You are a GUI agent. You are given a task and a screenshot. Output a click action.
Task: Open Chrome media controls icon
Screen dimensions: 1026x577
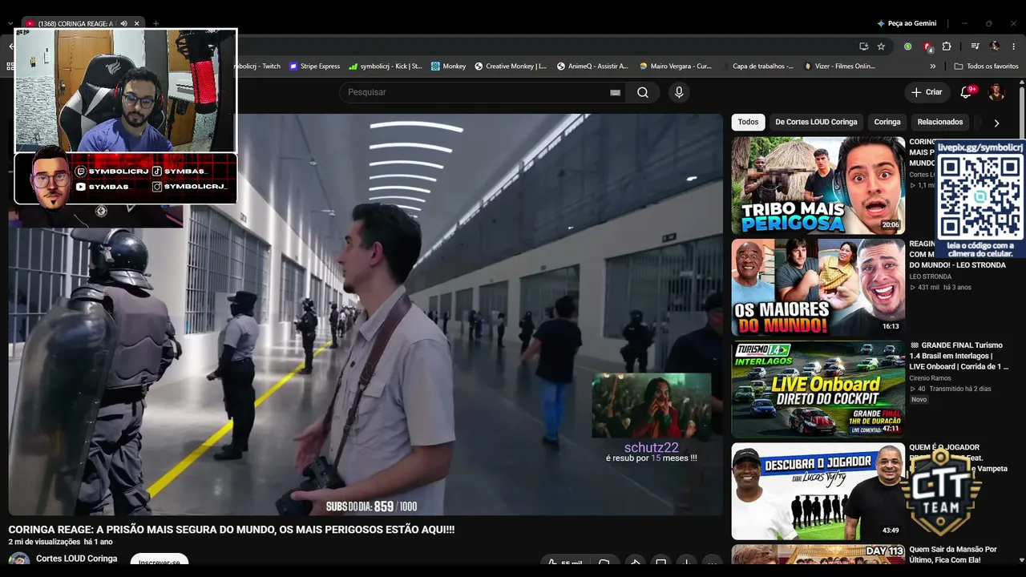tap(976, 46)
